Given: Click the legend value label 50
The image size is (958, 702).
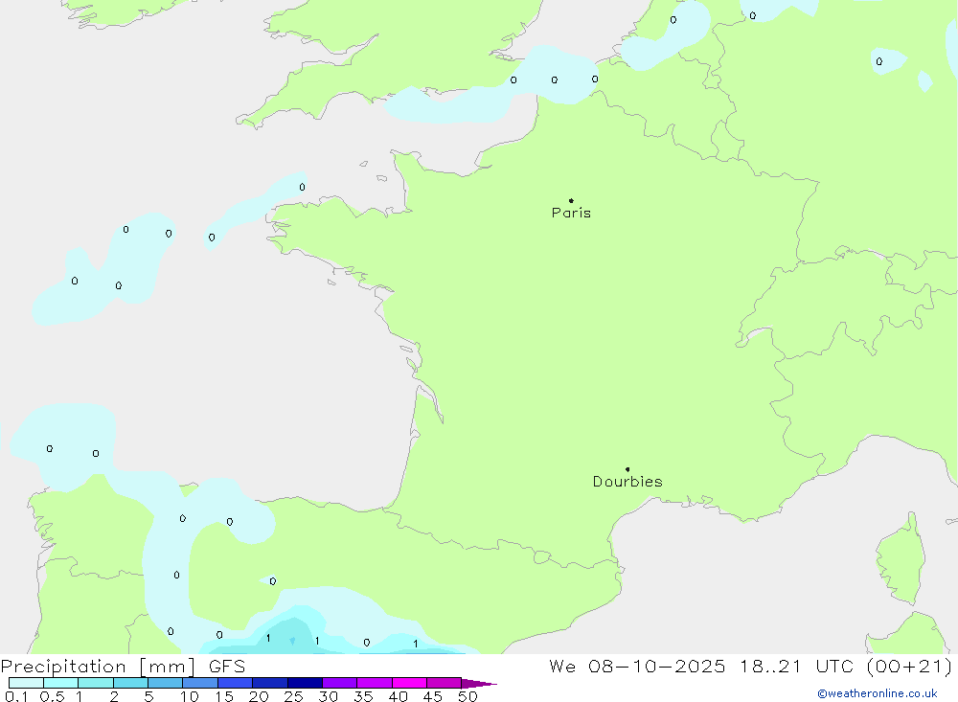Looking at the screenshot, I should pyautogui.click(x=468, y=696).
